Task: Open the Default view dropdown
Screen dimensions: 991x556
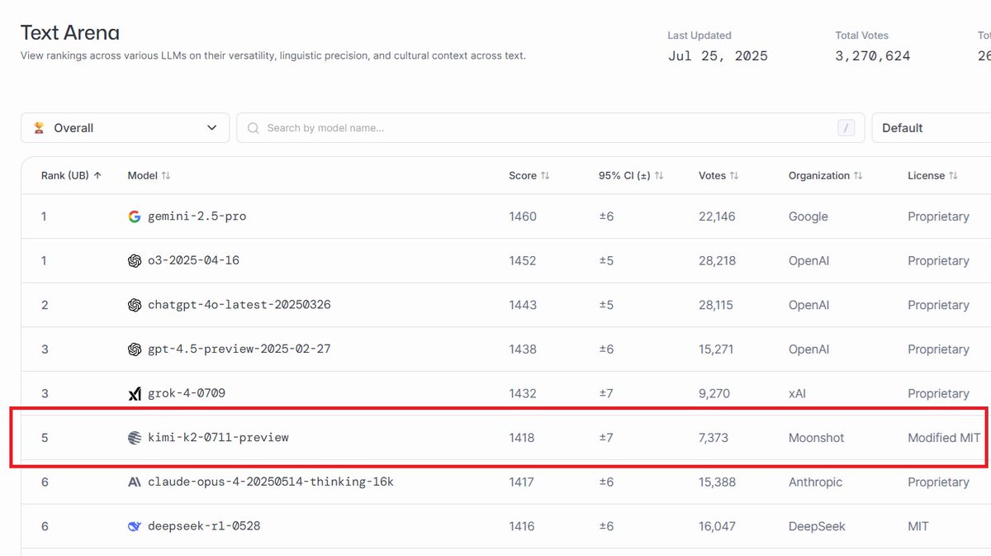Action: click(x=932, y=128)
